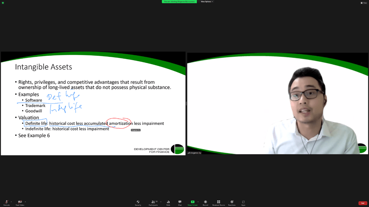Viewport: 369px width, 207px height.
Task: Open the Security menu icon
Action: coord(138,202)
